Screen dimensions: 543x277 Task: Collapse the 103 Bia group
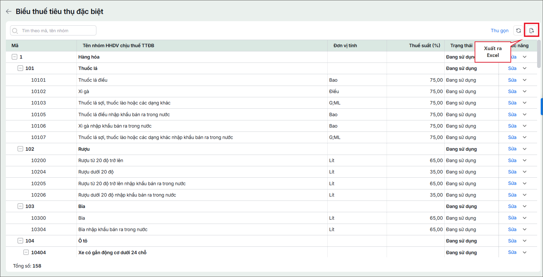coord(20,206)
